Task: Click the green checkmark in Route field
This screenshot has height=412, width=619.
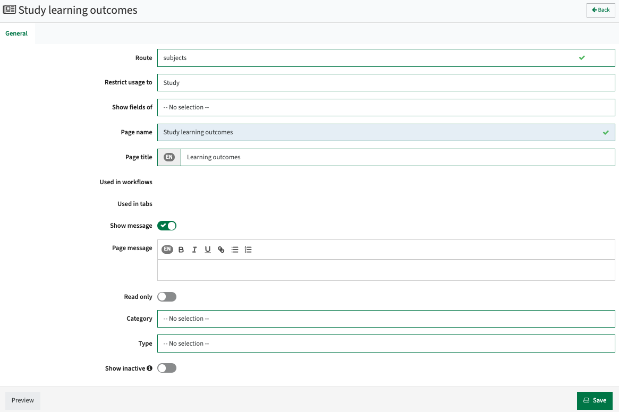Action: [582, 58]
